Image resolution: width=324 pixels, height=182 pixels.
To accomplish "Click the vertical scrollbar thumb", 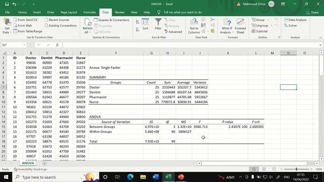I will (321, 65).
